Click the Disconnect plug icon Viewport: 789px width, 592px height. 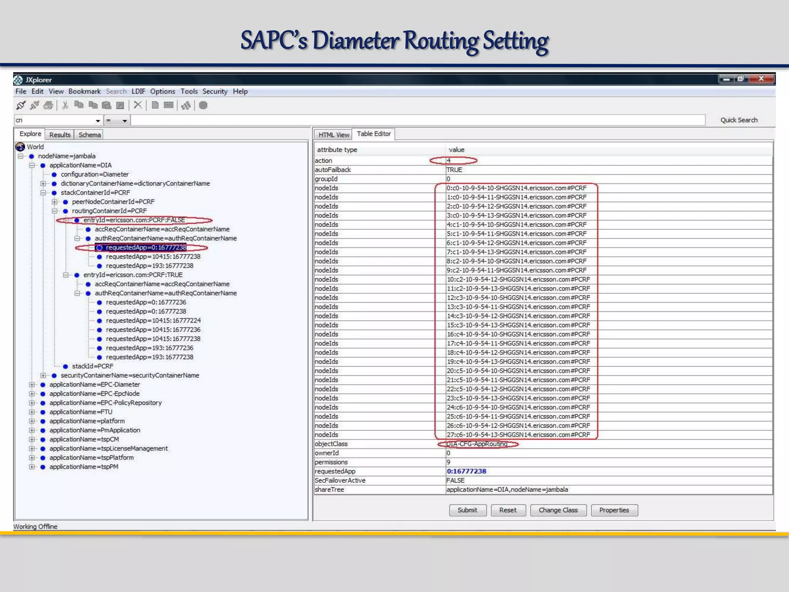35,105
